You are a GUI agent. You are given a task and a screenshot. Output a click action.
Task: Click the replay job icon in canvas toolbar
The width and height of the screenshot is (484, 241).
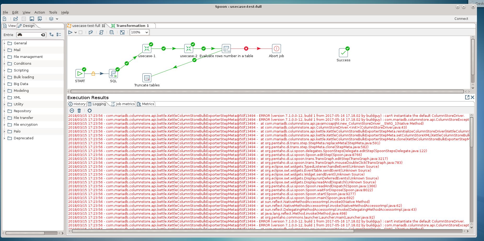[x=91, y=32]
